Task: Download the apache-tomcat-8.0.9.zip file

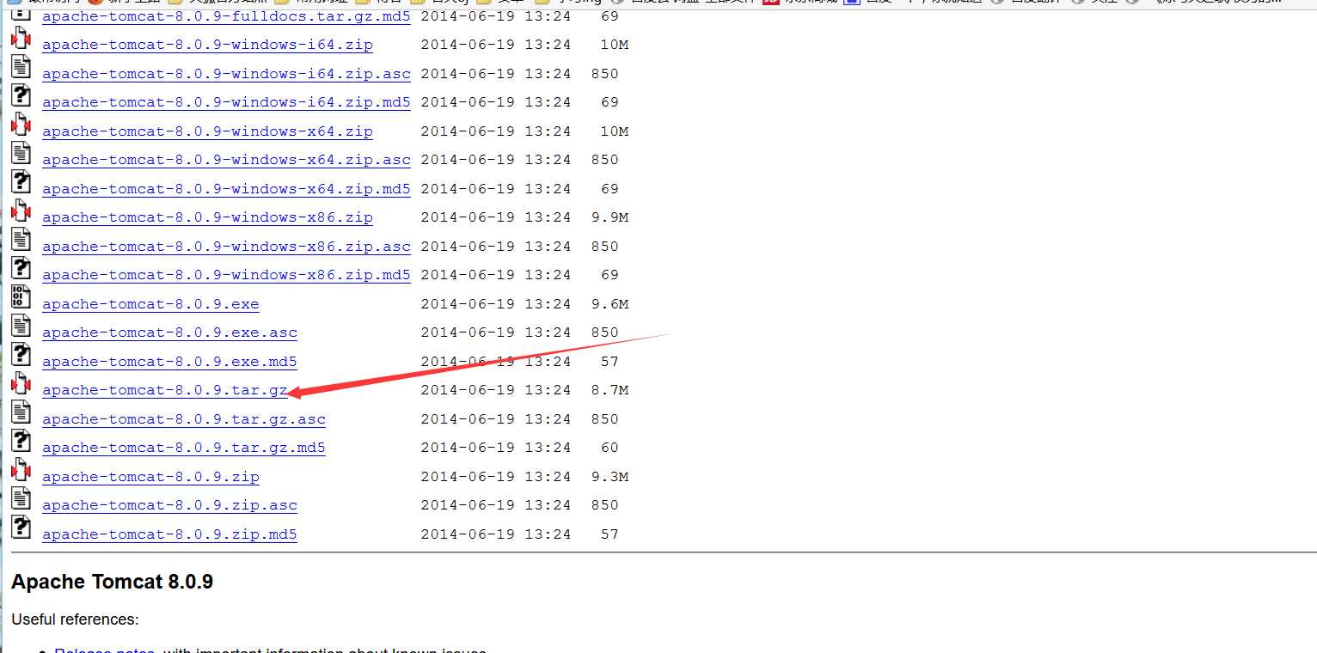Action: [150, 477]
